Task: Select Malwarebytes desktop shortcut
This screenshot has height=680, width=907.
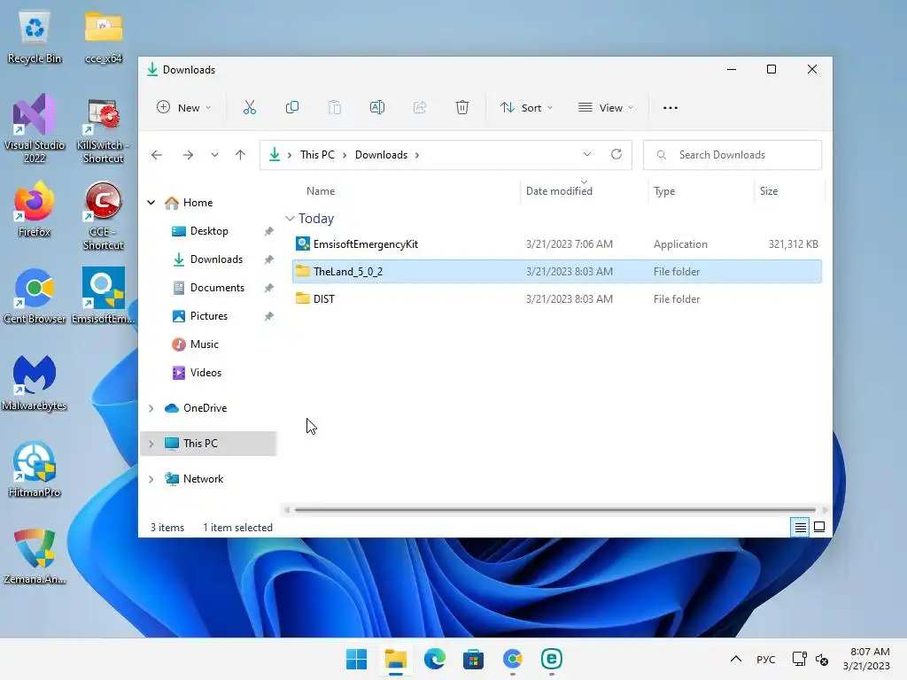Action: point(35,382)
